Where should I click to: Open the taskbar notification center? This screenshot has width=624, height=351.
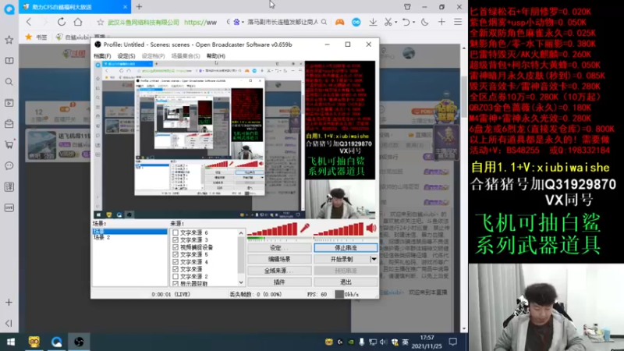point(453,342)
